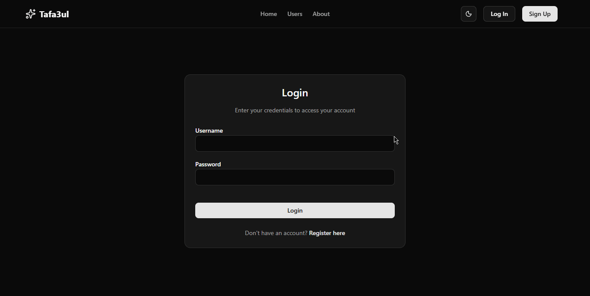Viewport: 590px width, 296px height.
Task: Click 'Enter your credentials to access your account' text
Action: 295,110
